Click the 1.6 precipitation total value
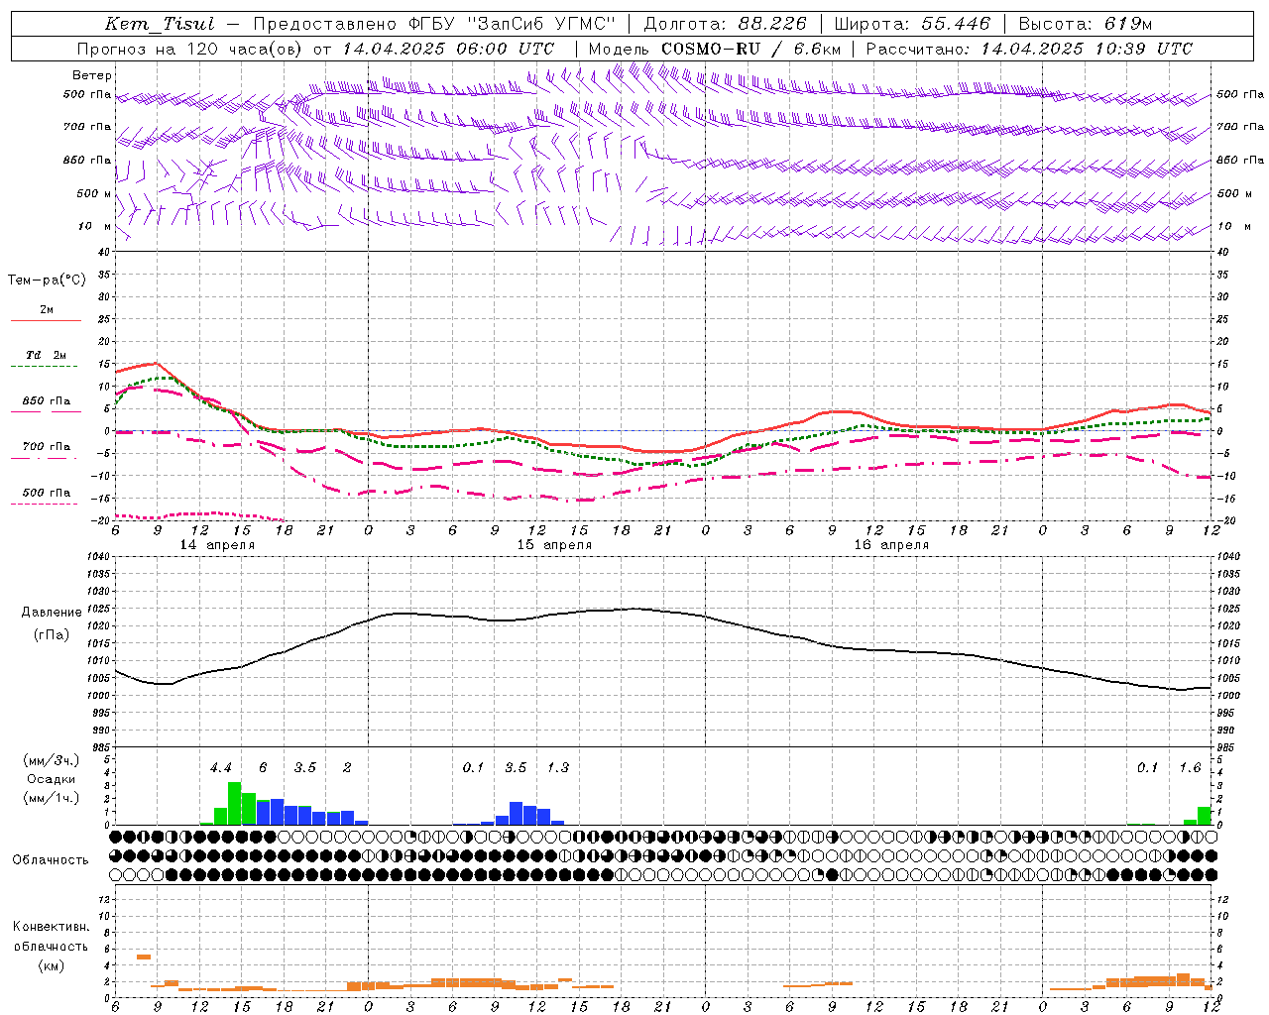The image size is (1269, 1015). click(x=1190, y=768)
